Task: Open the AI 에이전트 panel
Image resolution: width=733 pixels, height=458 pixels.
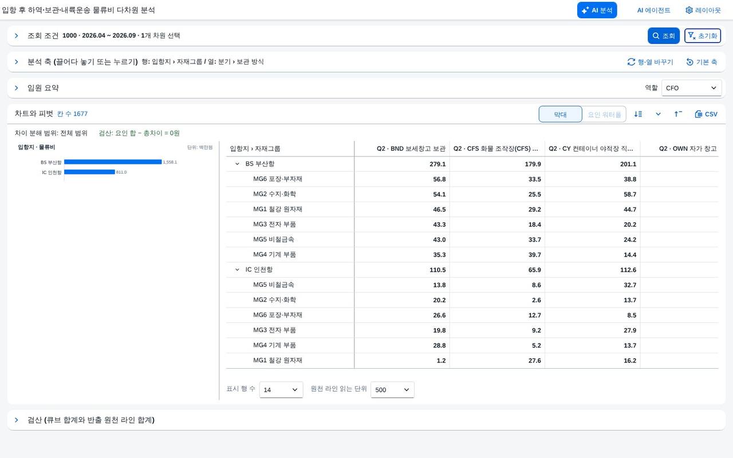Action: 653,10
